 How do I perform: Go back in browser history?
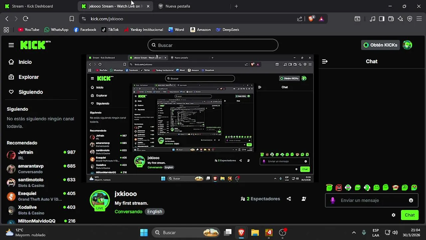point(7,19)
